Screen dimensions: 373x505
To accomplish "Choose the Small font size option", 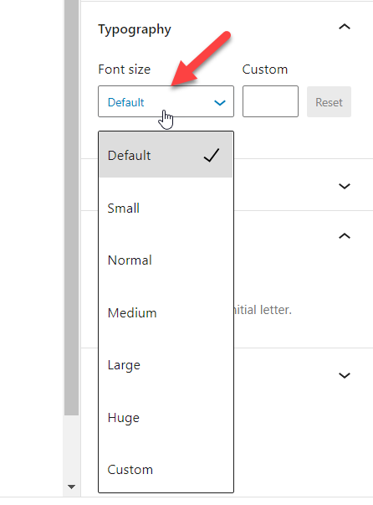I will pyautogui.click(x=166, y=208).
